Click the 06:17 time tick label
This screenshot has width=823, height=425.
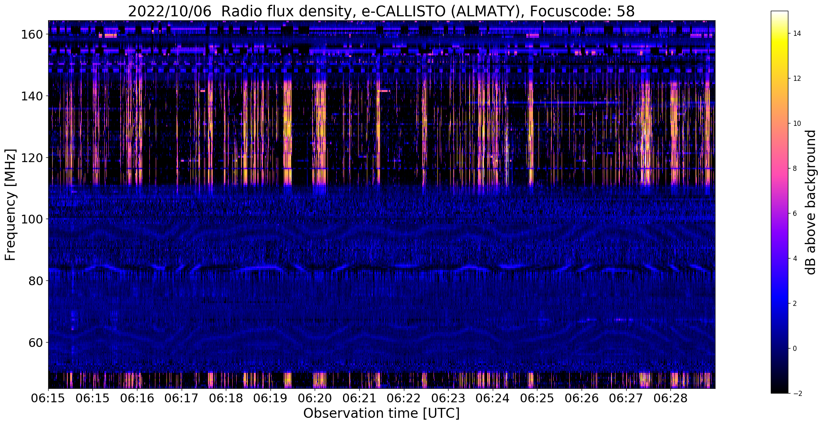pyautogui.click(x=182, y=398)
